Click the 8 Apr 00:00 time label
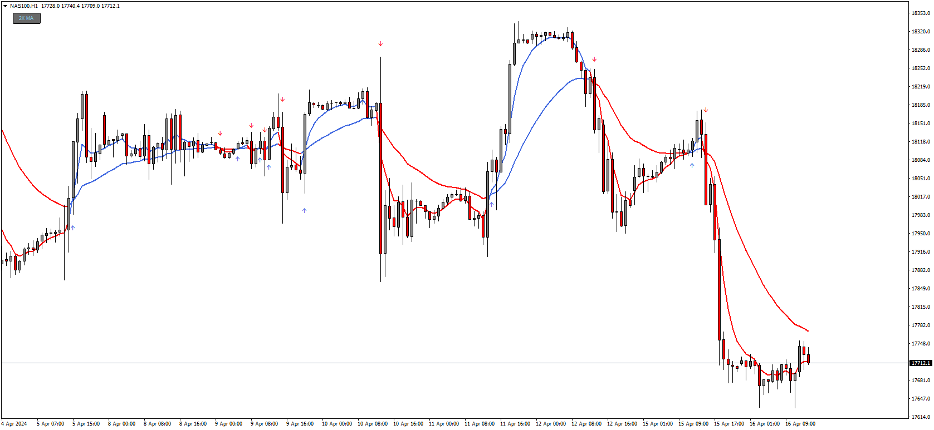Image resolution: width=934 pixels, height=430 pixels. (121, 424)
